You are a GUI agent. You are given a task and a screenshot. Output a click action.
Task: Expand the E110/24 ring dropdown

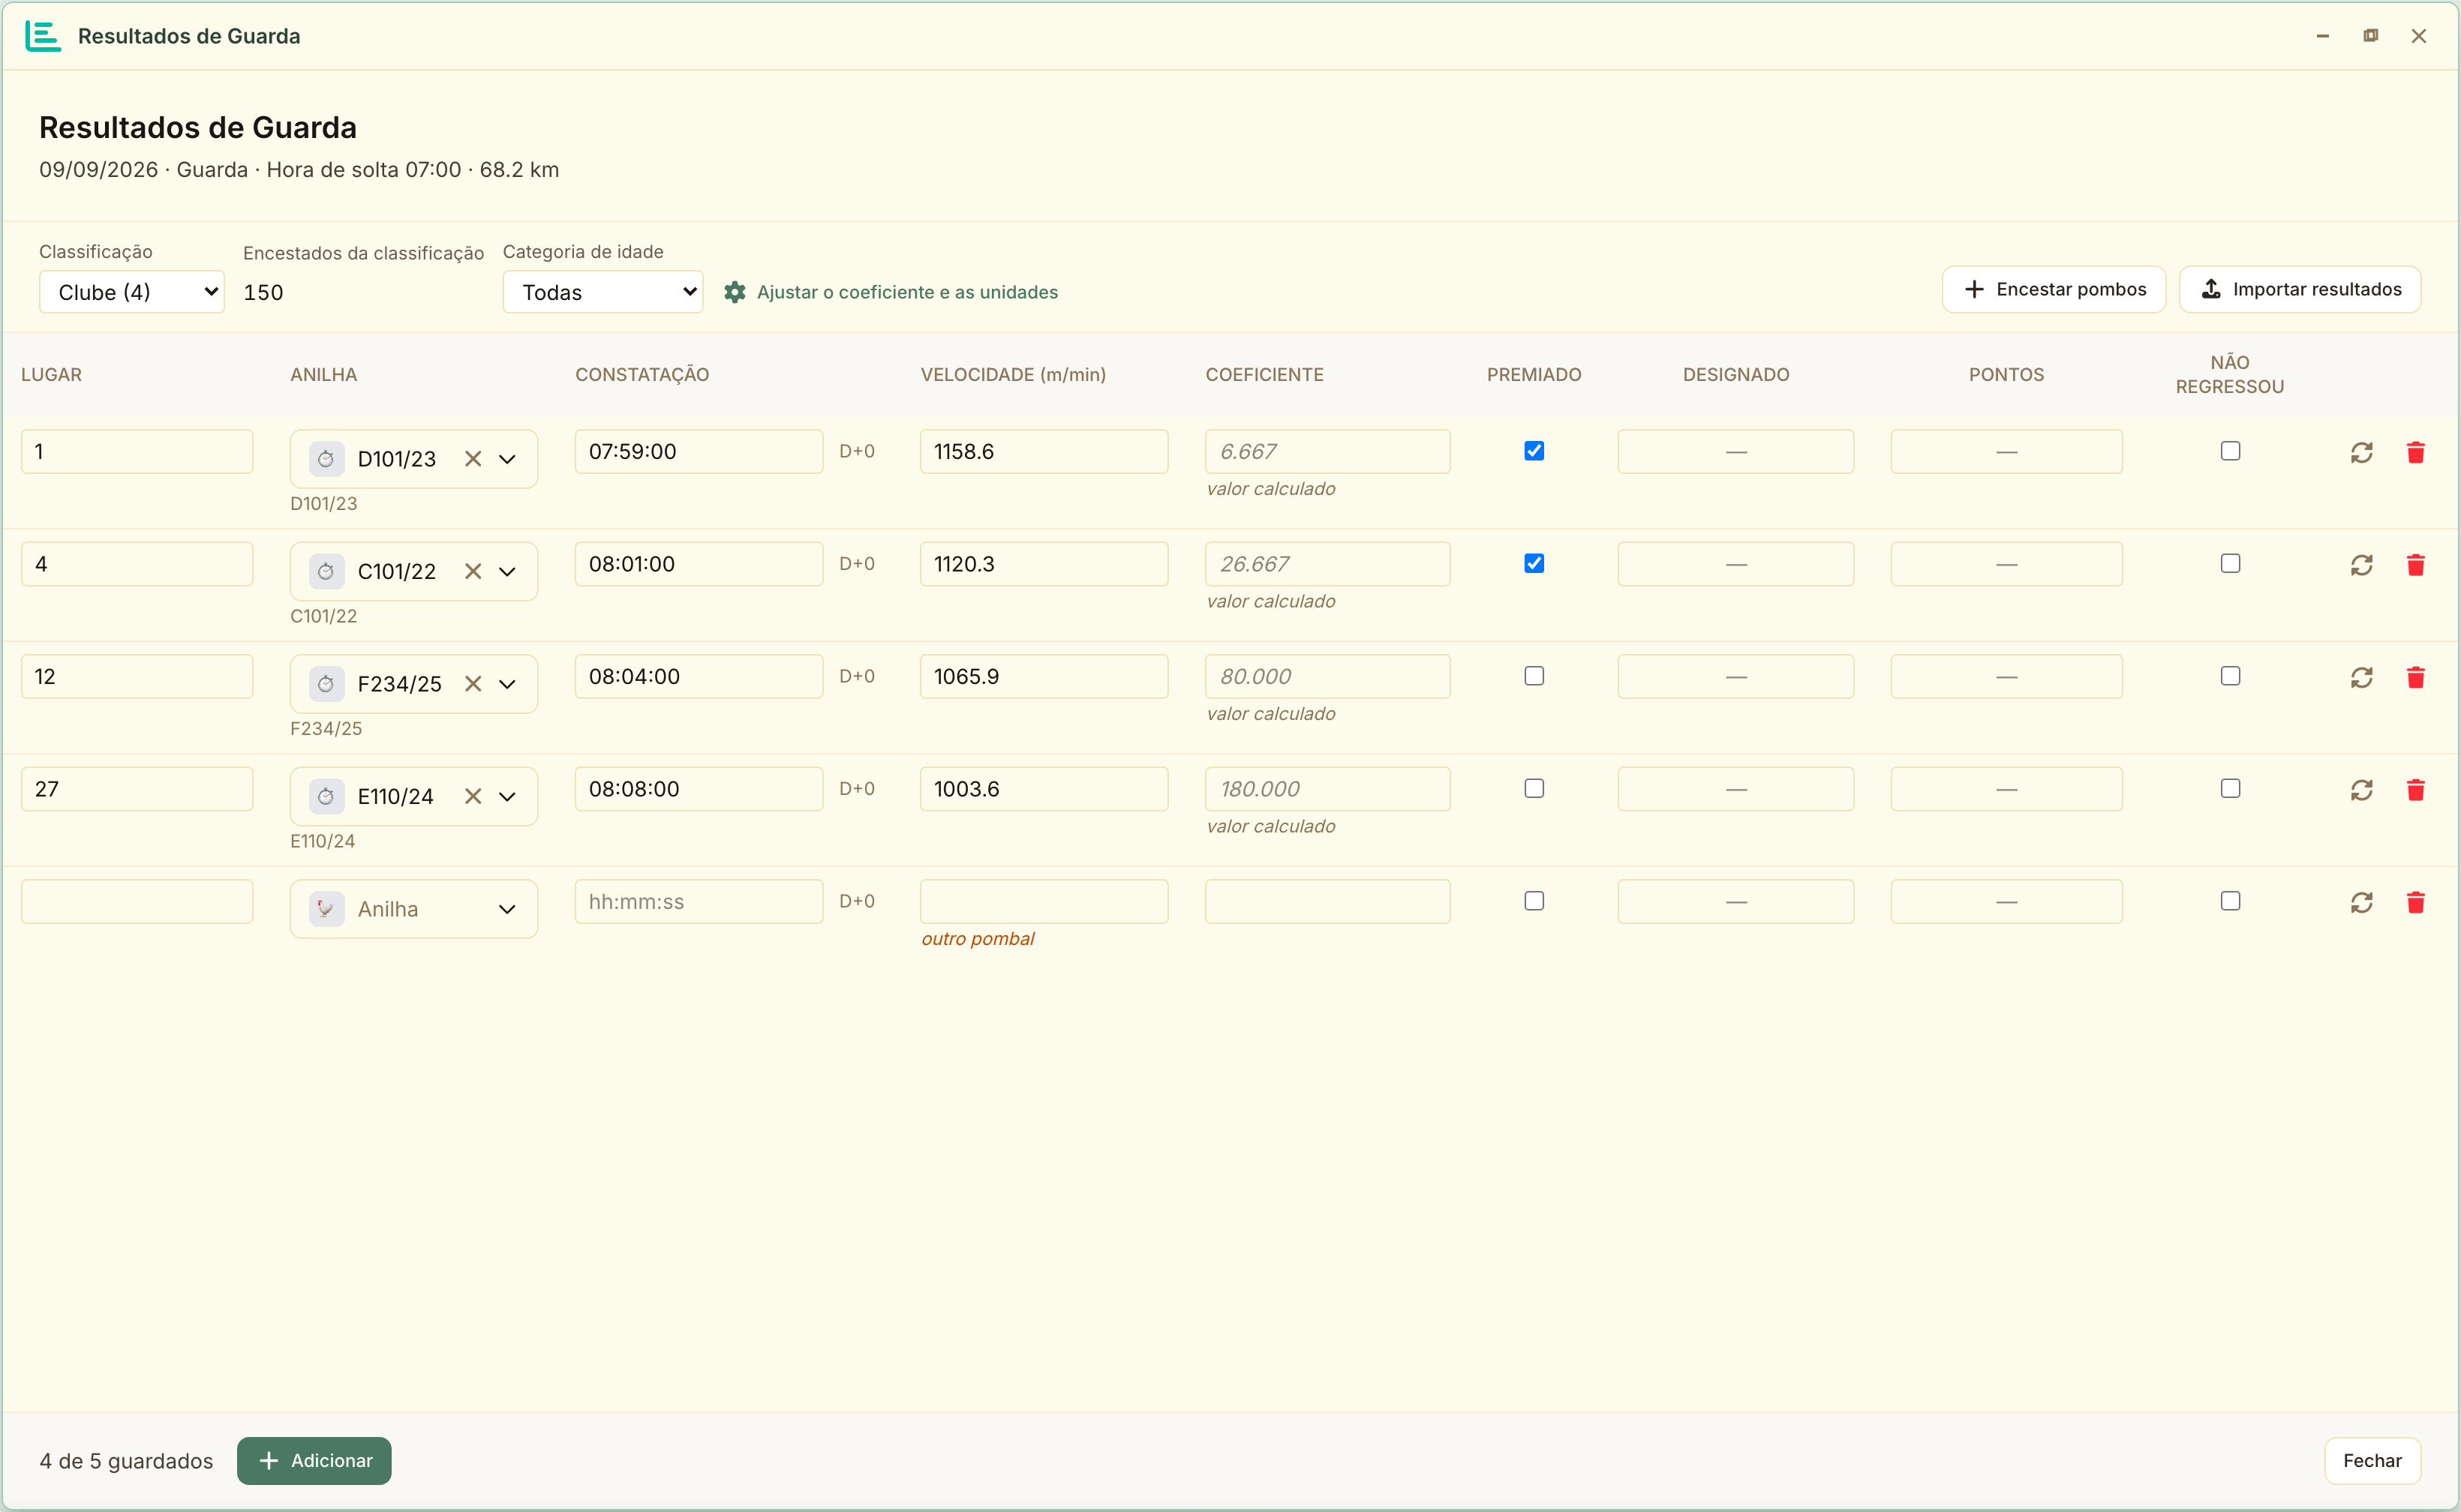(507, 796)
